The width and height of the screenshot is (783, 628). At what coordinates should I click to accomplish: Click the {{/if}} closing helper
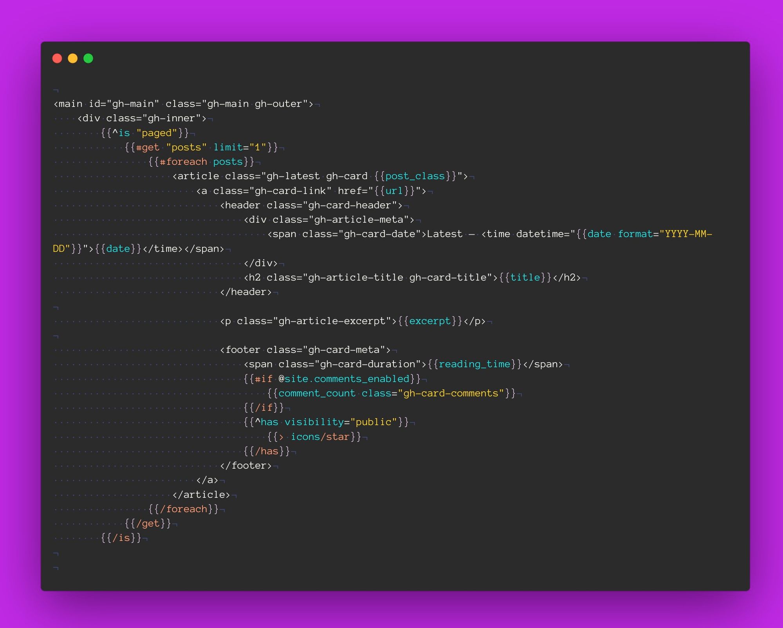click(263, 408)
